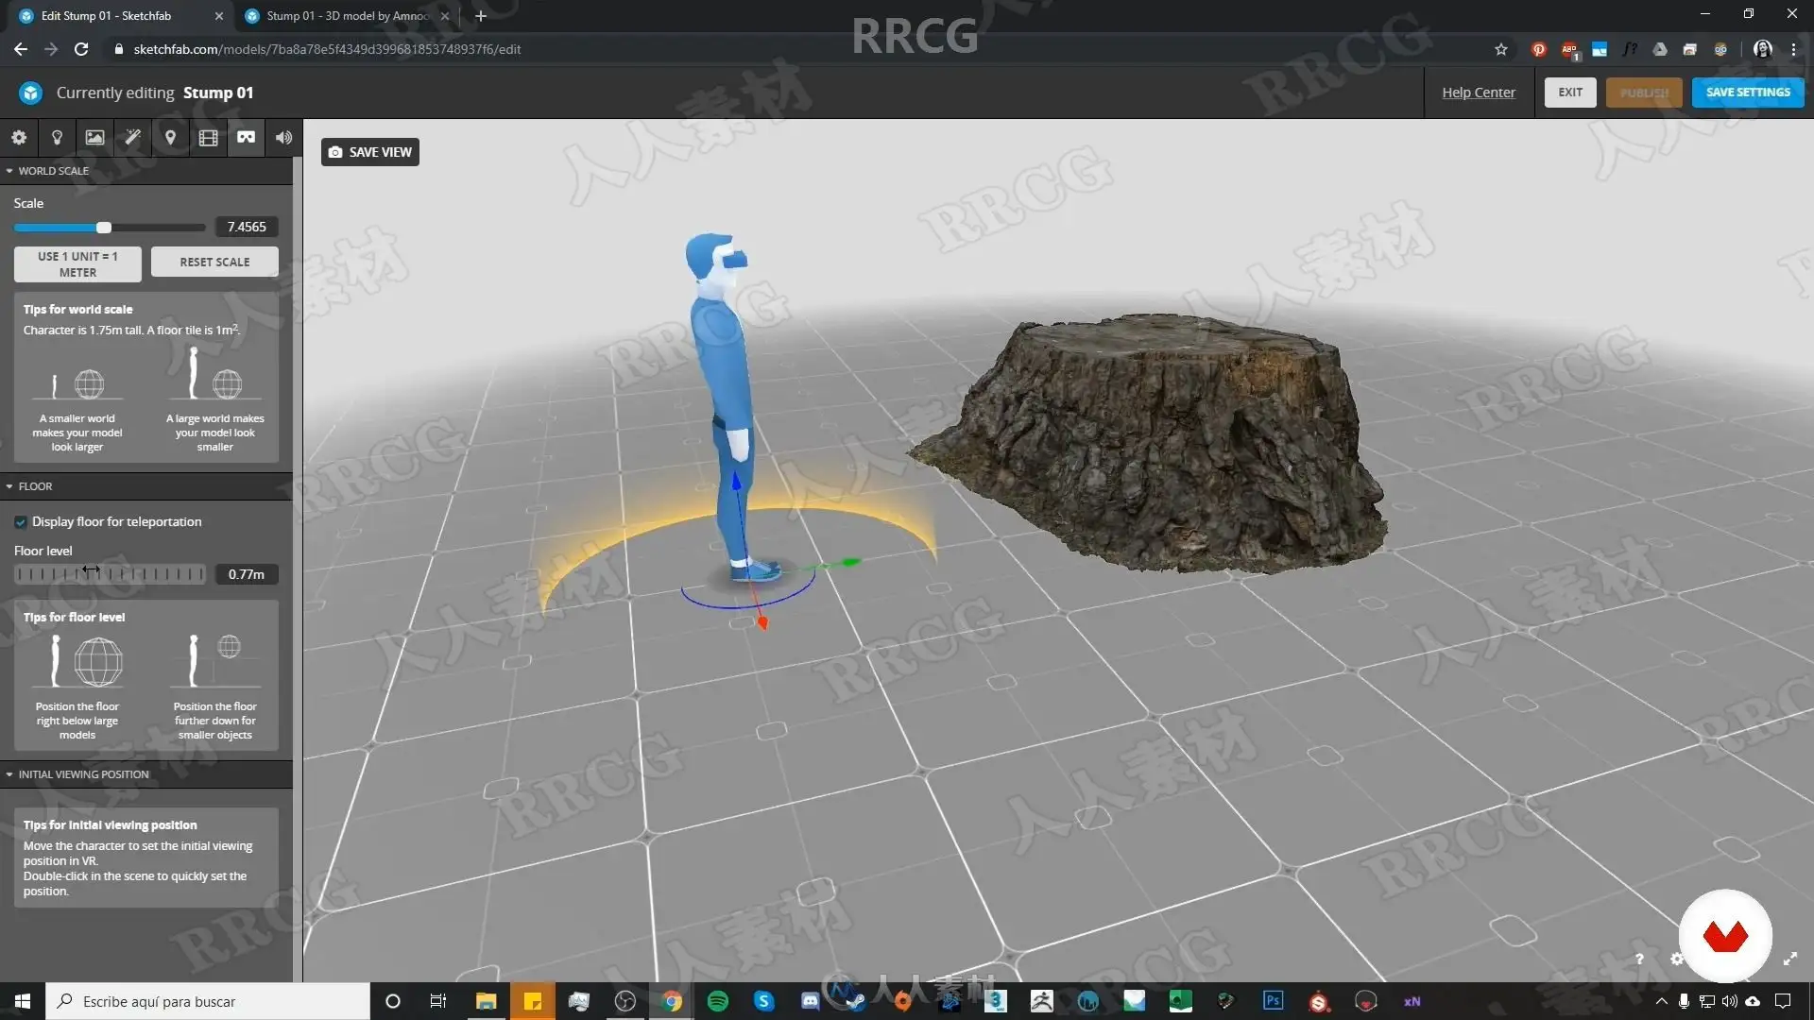Open the Animation film strip tab
1814x1020 pixels.
pyautogui.click(x=208, y=138)
